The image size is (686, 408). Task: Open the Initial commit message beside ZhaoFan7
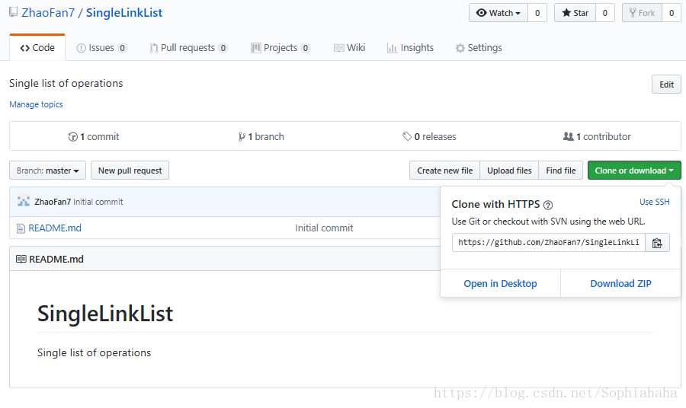coord(98,202)
